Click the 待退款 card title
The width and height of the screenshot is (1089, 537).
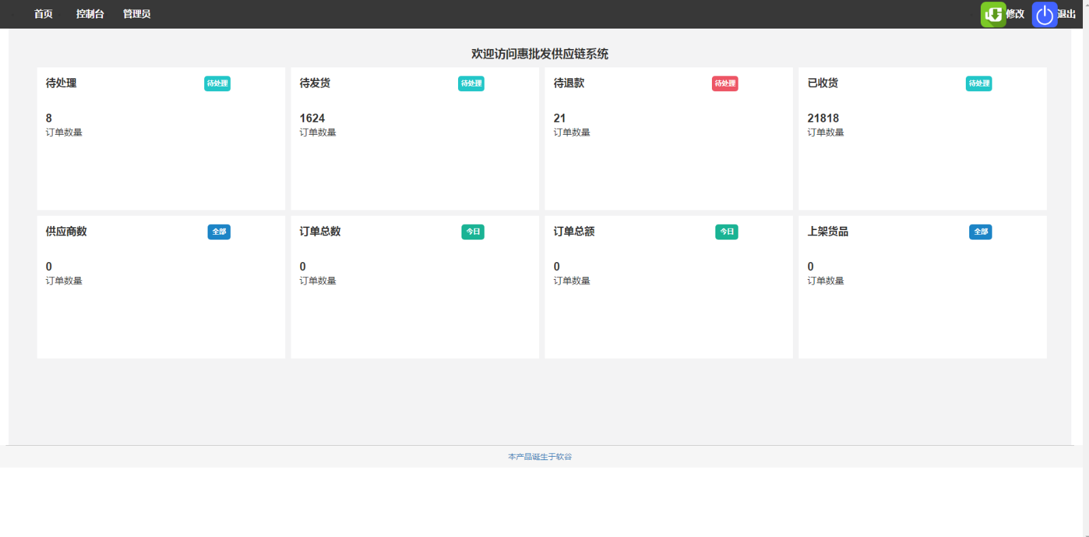(x=569, y=83)
